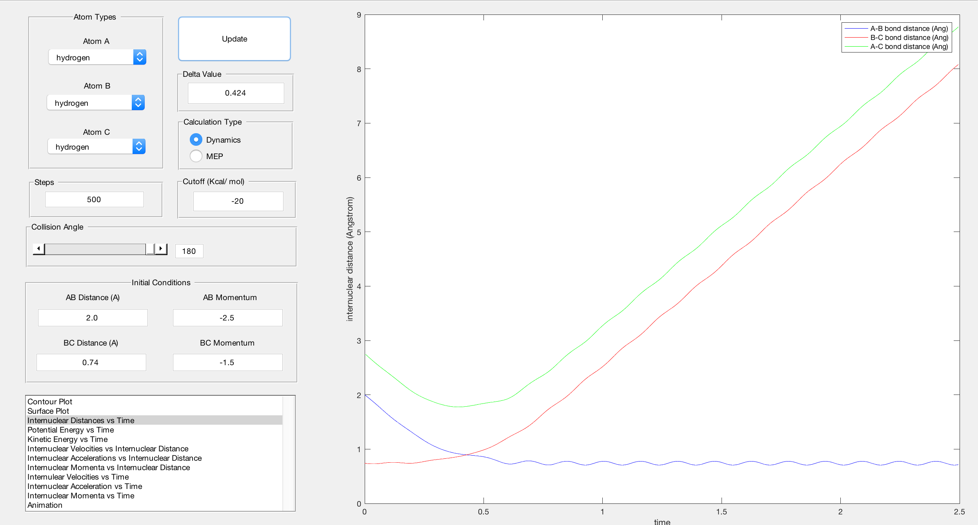Select the Dynamics calculation type

(x=196, y=140)
